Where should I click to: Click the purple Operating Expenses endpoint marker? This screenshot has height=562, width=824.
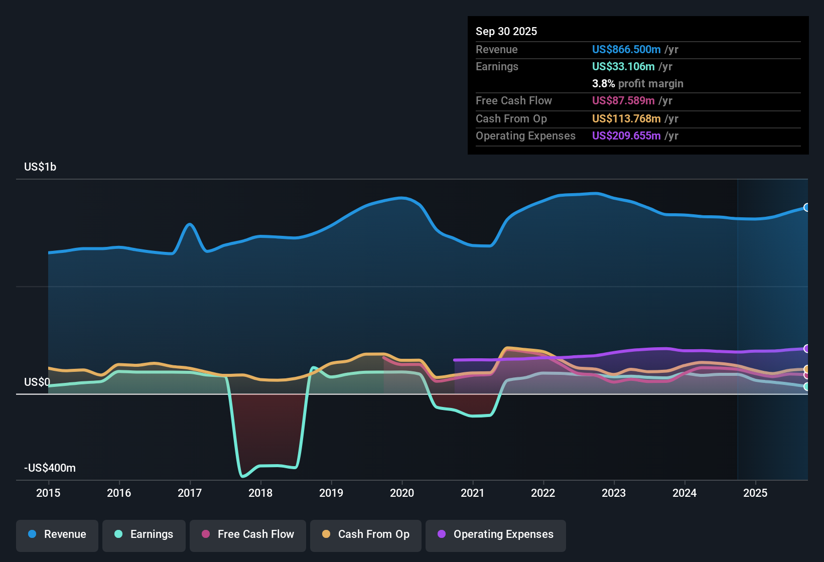806,349
